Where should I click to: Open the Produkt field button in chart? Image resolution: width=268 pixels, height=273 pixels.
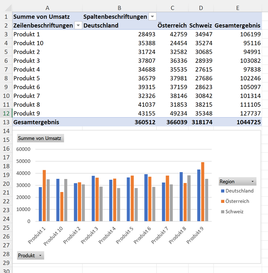click(x=30, y=255)
